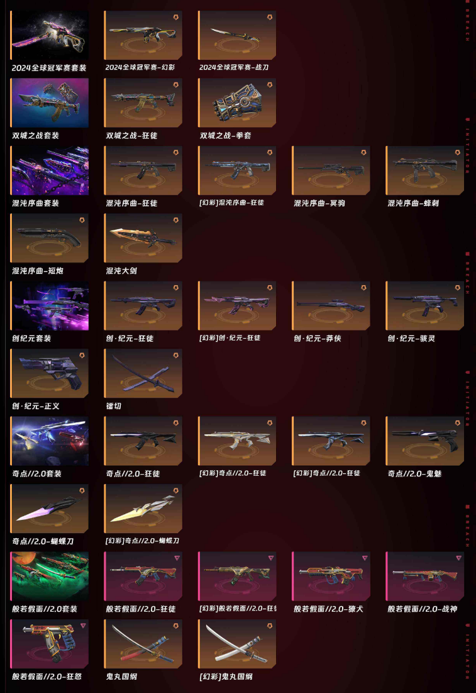Click triangle tier icon on 般若假面//2.0-狂怒 card

click(x=83, y=626)
